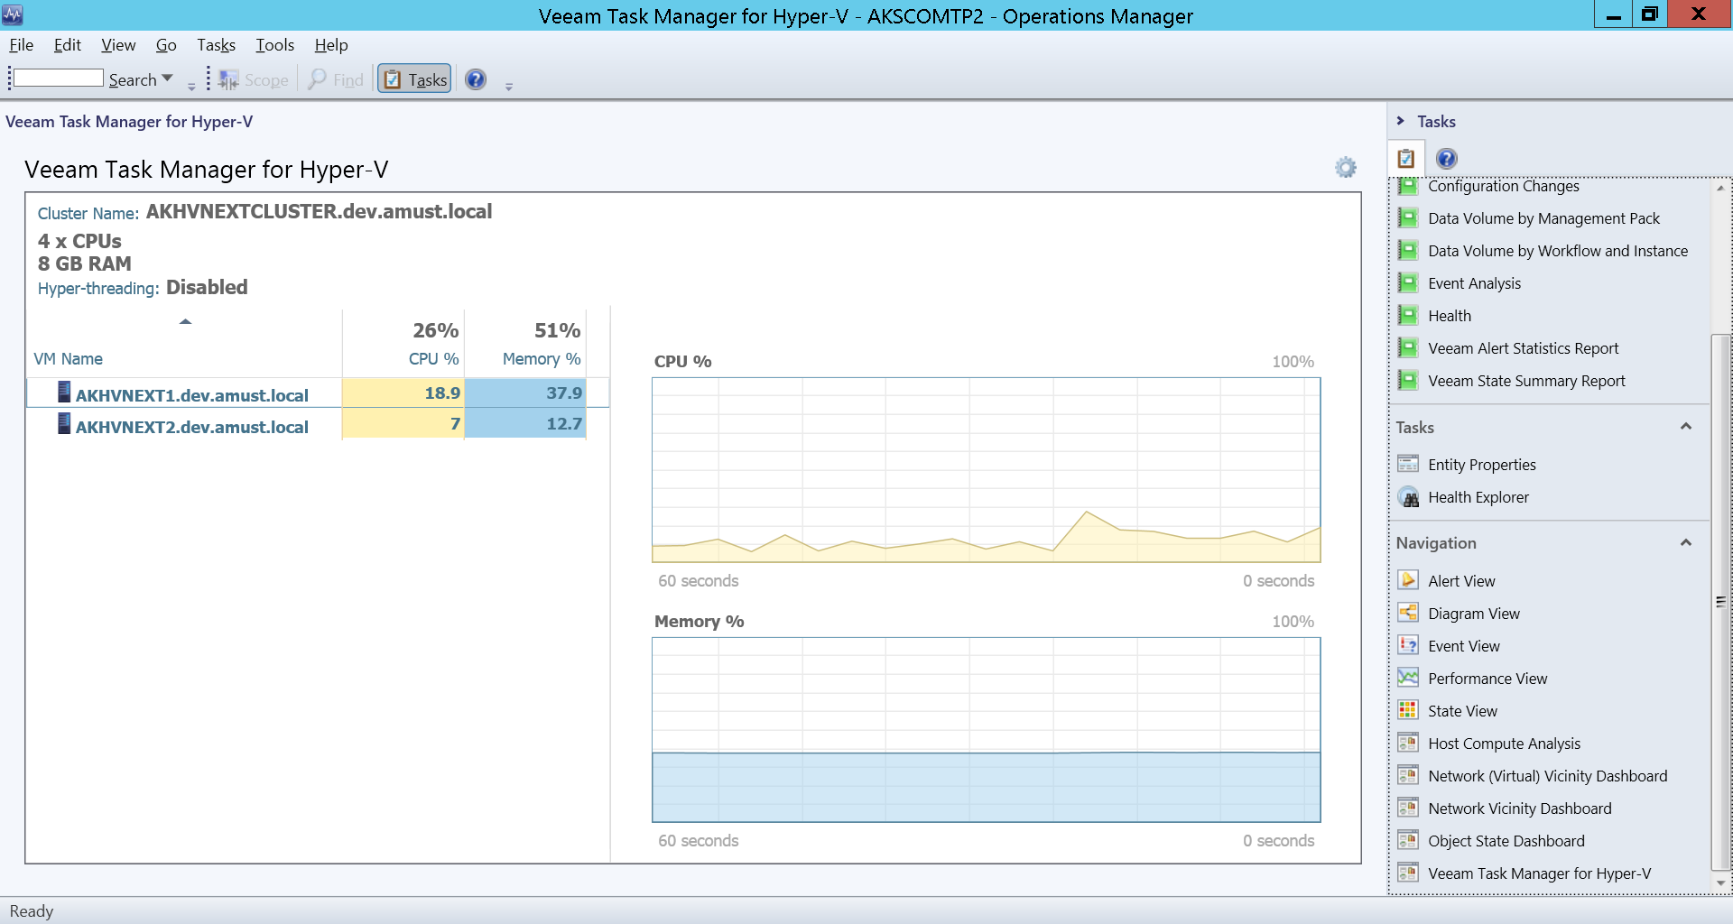
Task: Click the search text input field
Action: click(59, 79)
